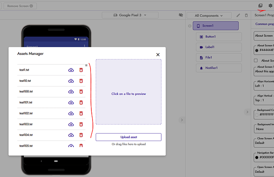Download test10.txt asset
This screenshot has width=274, height=177.
click(x=71, y=81)
